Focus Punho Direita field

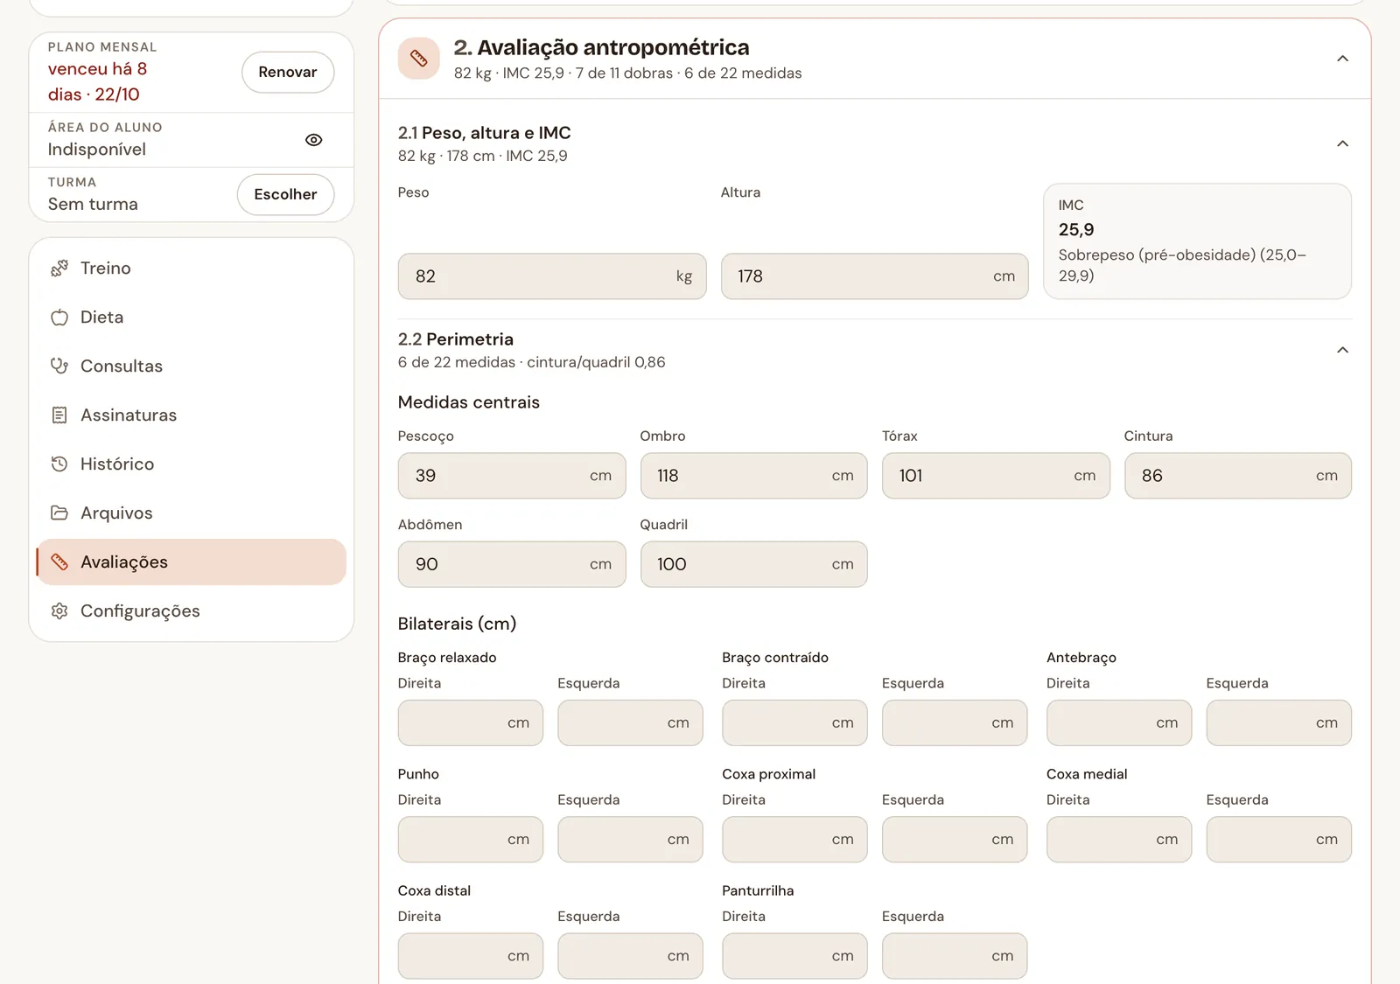point(471,840)
